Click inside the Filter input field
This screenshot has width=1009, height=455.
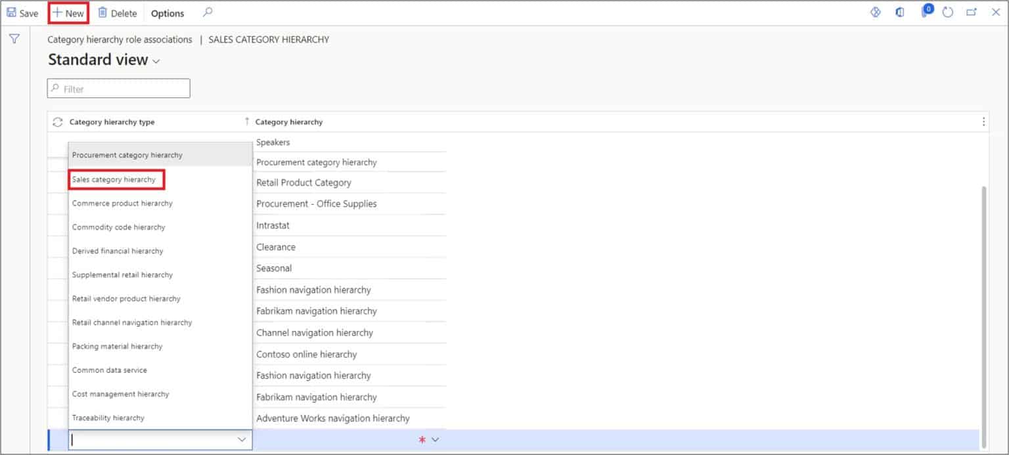coord(118,88)
